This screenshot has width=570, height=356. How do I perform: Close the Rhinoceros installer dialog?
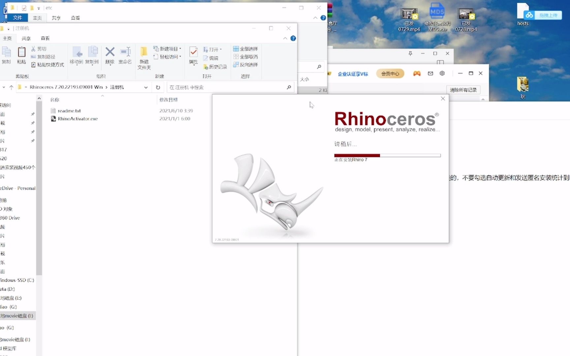click(x=443, y=99)
